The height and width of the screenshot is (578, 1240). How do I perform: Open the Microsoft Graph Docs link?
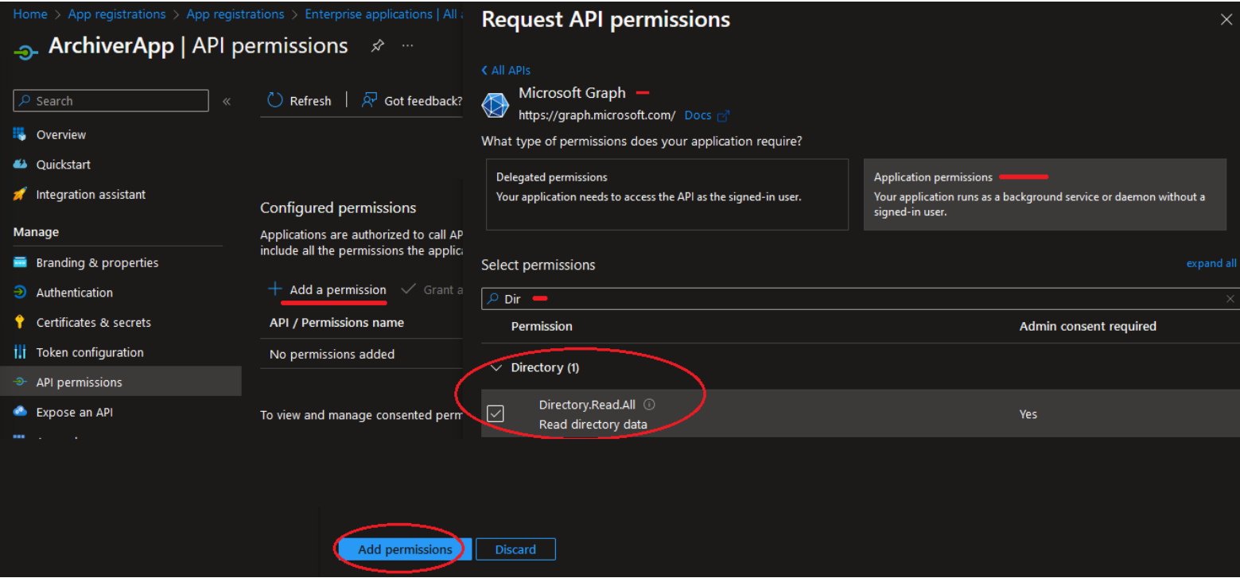698,115
